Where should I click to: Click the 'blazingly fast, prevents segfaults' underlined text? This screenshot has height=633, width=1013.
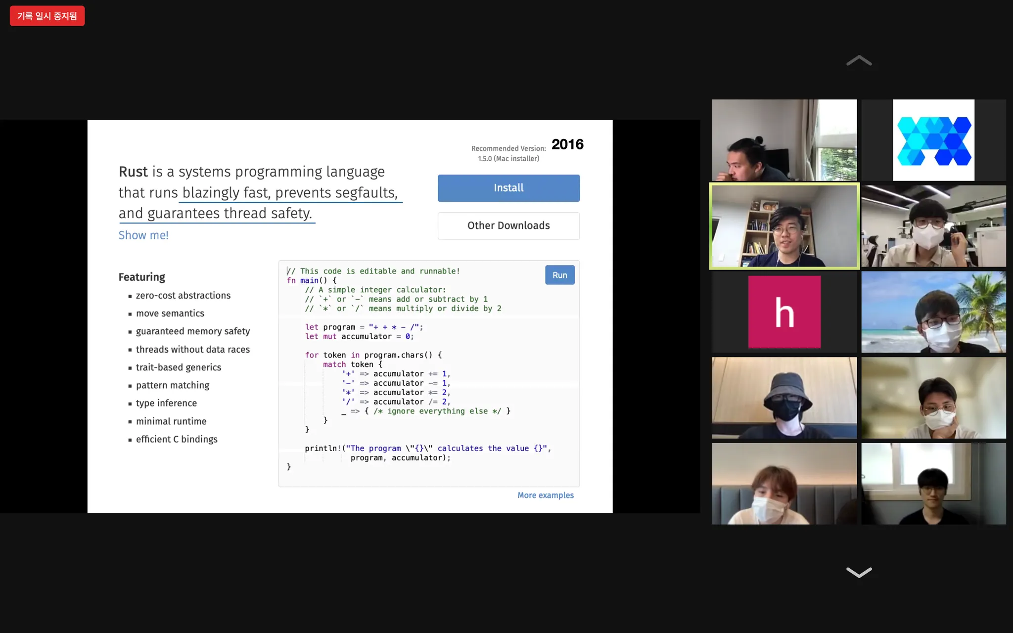click(x=290, y=193)
